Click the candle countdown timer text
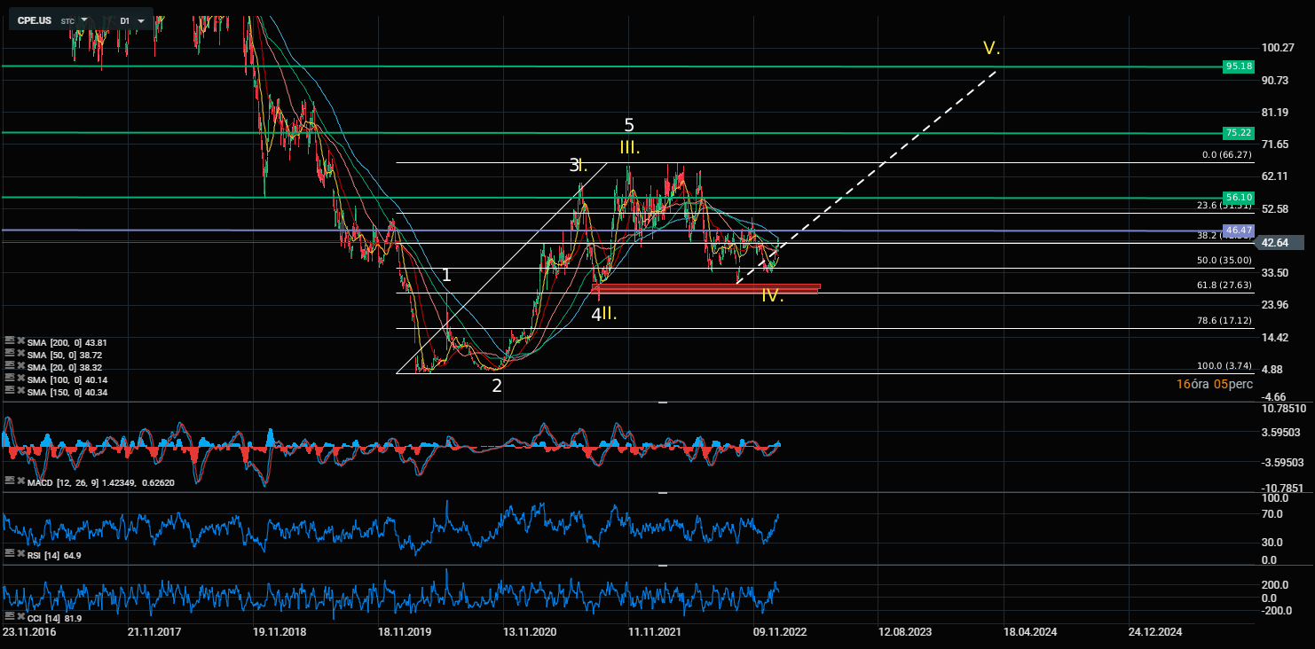 [1215, 384]
